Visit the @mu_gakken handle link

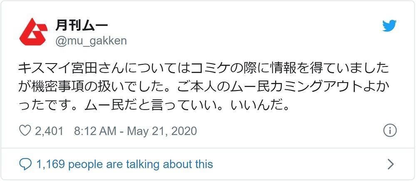[91, 40]
